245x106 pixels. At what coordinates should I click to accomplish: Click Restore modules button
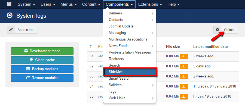pos(42,78)
